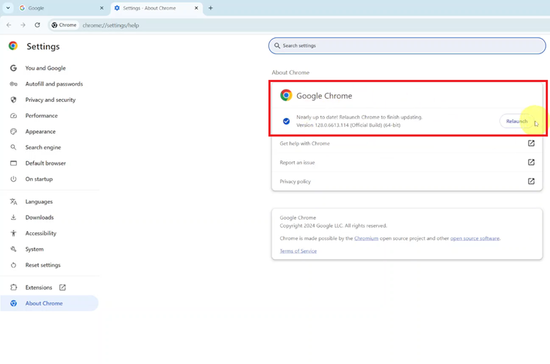Close the Settings - About Chrome tab
The width and height of the screenshot is (550, 364).
click(x=197, y=8)
